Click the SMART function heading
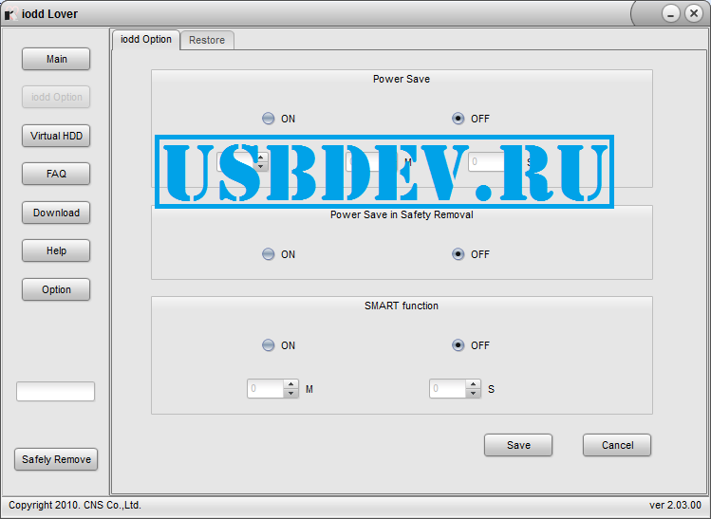This screenshot has height=519, width=711. [x=402, y=306]
